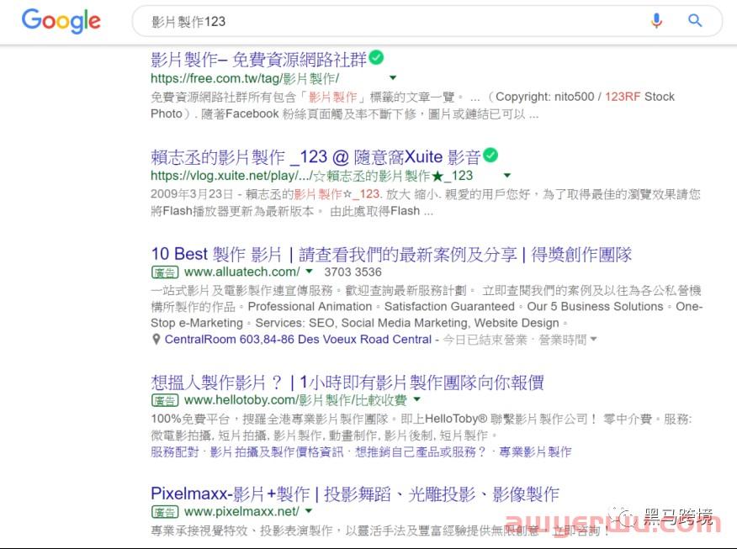Click green verified checkmark beside 免費資源網路社群
This screenshot has width=737, height=549.
tap(376, 58)
